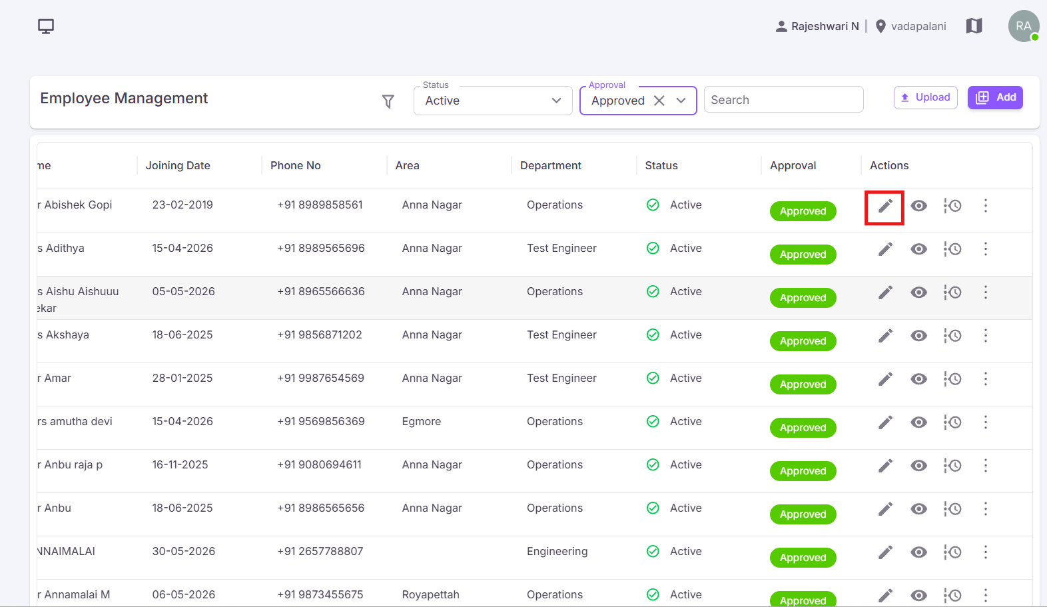Viewport: 1047px width, 607px height.
Task: View details eye icon for Aishu Aishuuu
Action: (918, 293)
